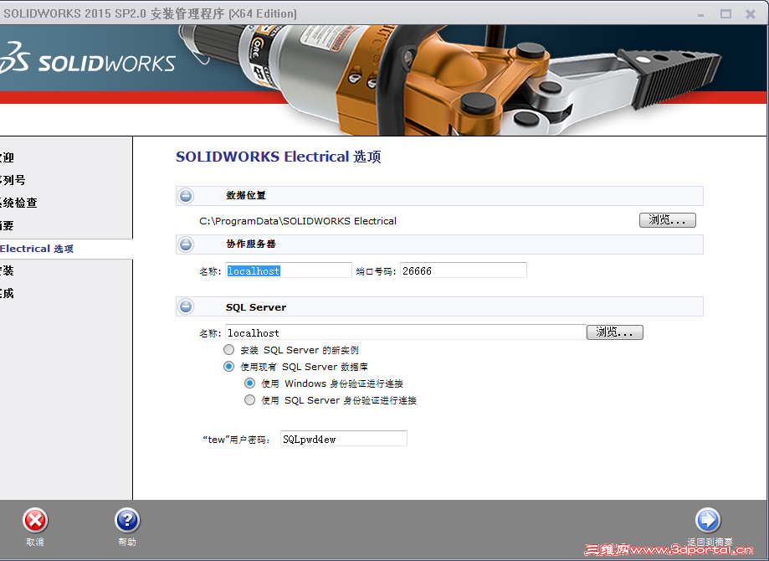Collapse the 数据位置 section
Screen dimensions: 769x561
186,196
